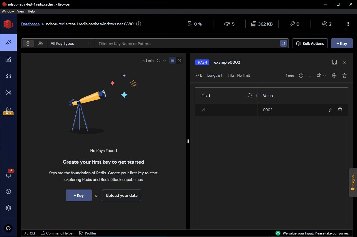Switch to Search by Values of Keys mode

pyautogui.click(x=40, y=43)
